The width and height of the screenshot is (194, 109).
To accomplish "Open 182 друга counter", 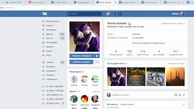I will click(x=129, y=53).
